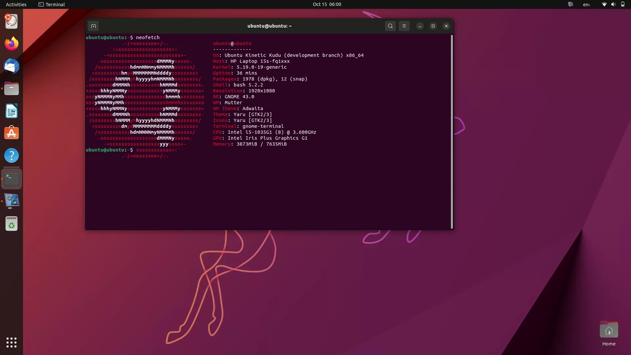Screen dimensions: 631x355
Task: Click the Kernel value '5.19.0-19-generic'
Action: [x=262, y=67]
